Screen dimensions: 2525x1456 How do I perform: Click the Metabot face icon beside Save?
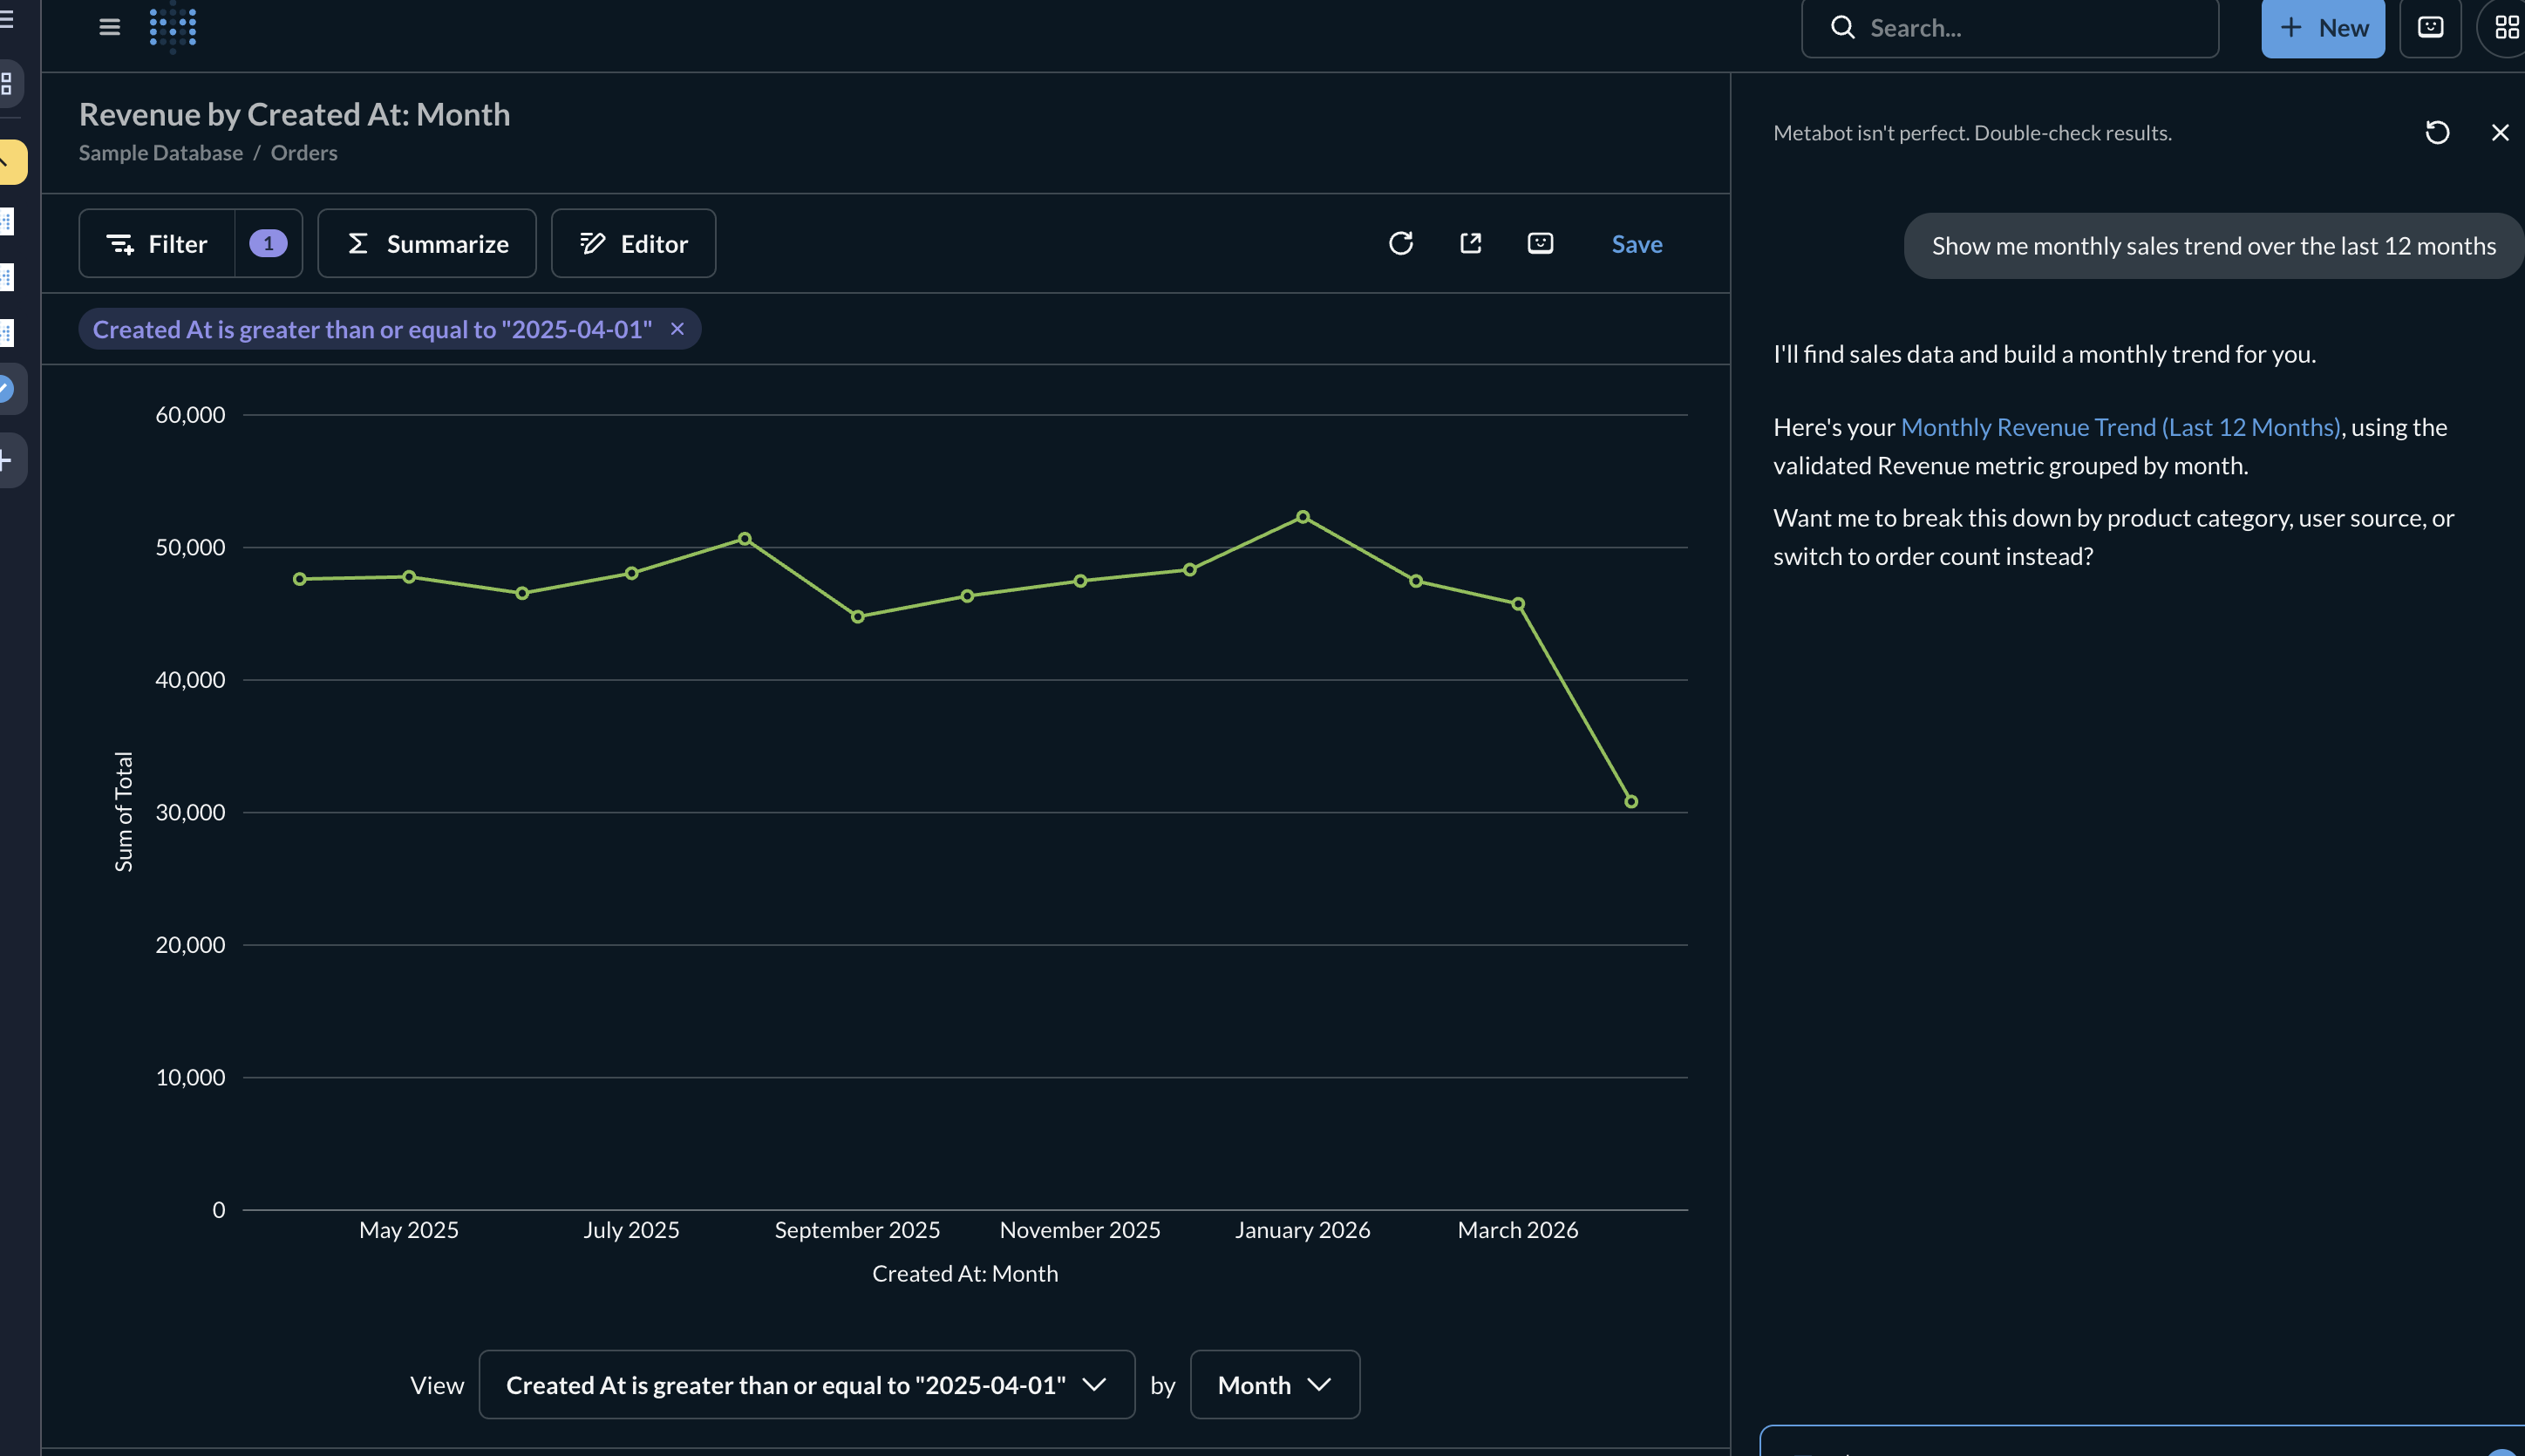[x=1540, y=243]
